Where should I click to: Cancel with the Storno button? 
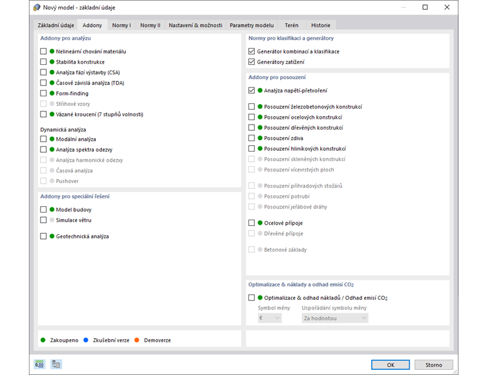click(x=433, y=365)
